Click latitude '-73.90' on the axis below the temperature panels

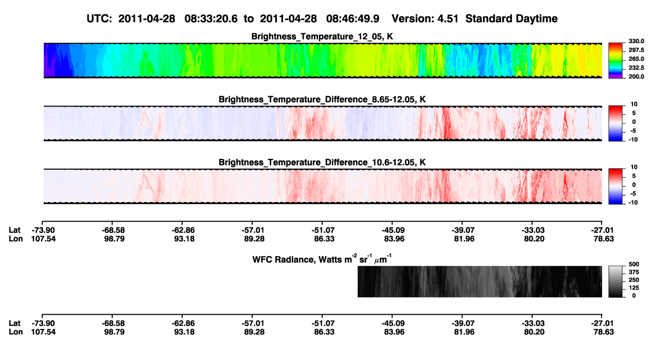pyautogui.click(x=43, y=230)
